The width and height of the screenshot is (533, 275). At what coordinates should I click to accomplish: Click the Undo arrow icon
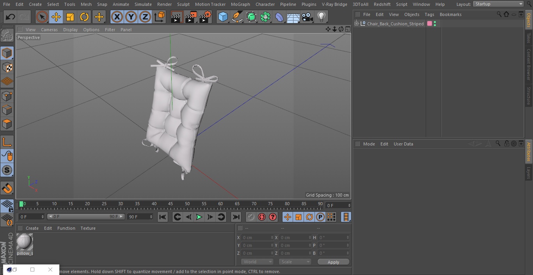(11, 17)
